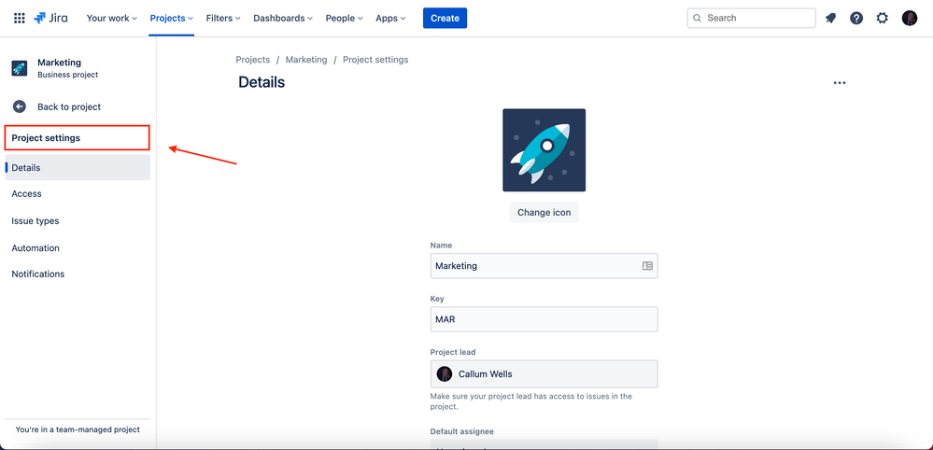Image resolution: width=933 pixels, height=450 pixels.
Task: Open the three-dot more actions menu
Action: tap(840, 83)
